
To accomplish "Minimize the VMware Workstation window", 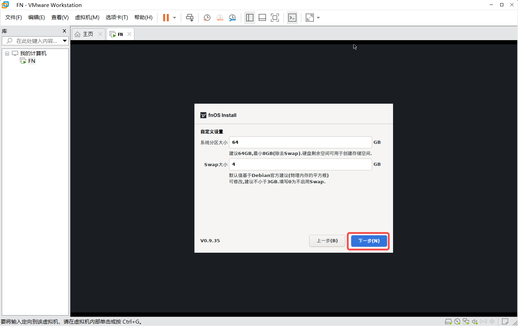I will point(491,5).
